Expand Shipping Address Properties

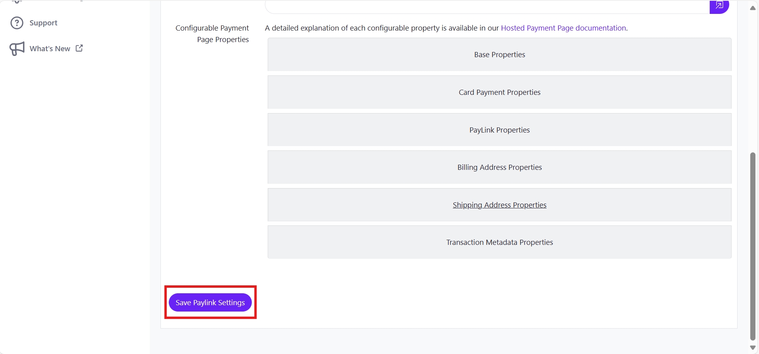pyautogui.click(x=499, y=205)
